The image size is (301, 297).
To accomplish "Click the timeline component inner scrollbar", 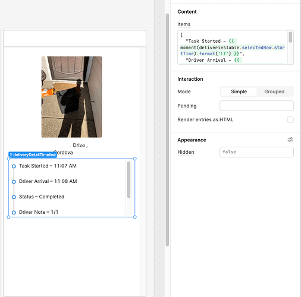I will pyautogui.click(x=128, y=179).
